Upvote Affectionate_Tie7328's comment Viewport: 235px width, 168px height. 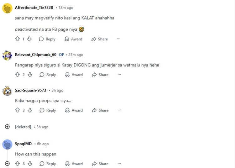tap(18, 39)
